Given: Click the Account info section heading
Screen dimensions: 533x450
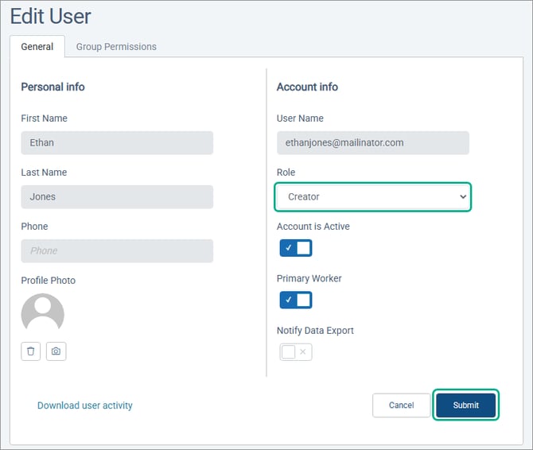Looking at the screenshot, I should pyautogui.click(x=307, y=87).
